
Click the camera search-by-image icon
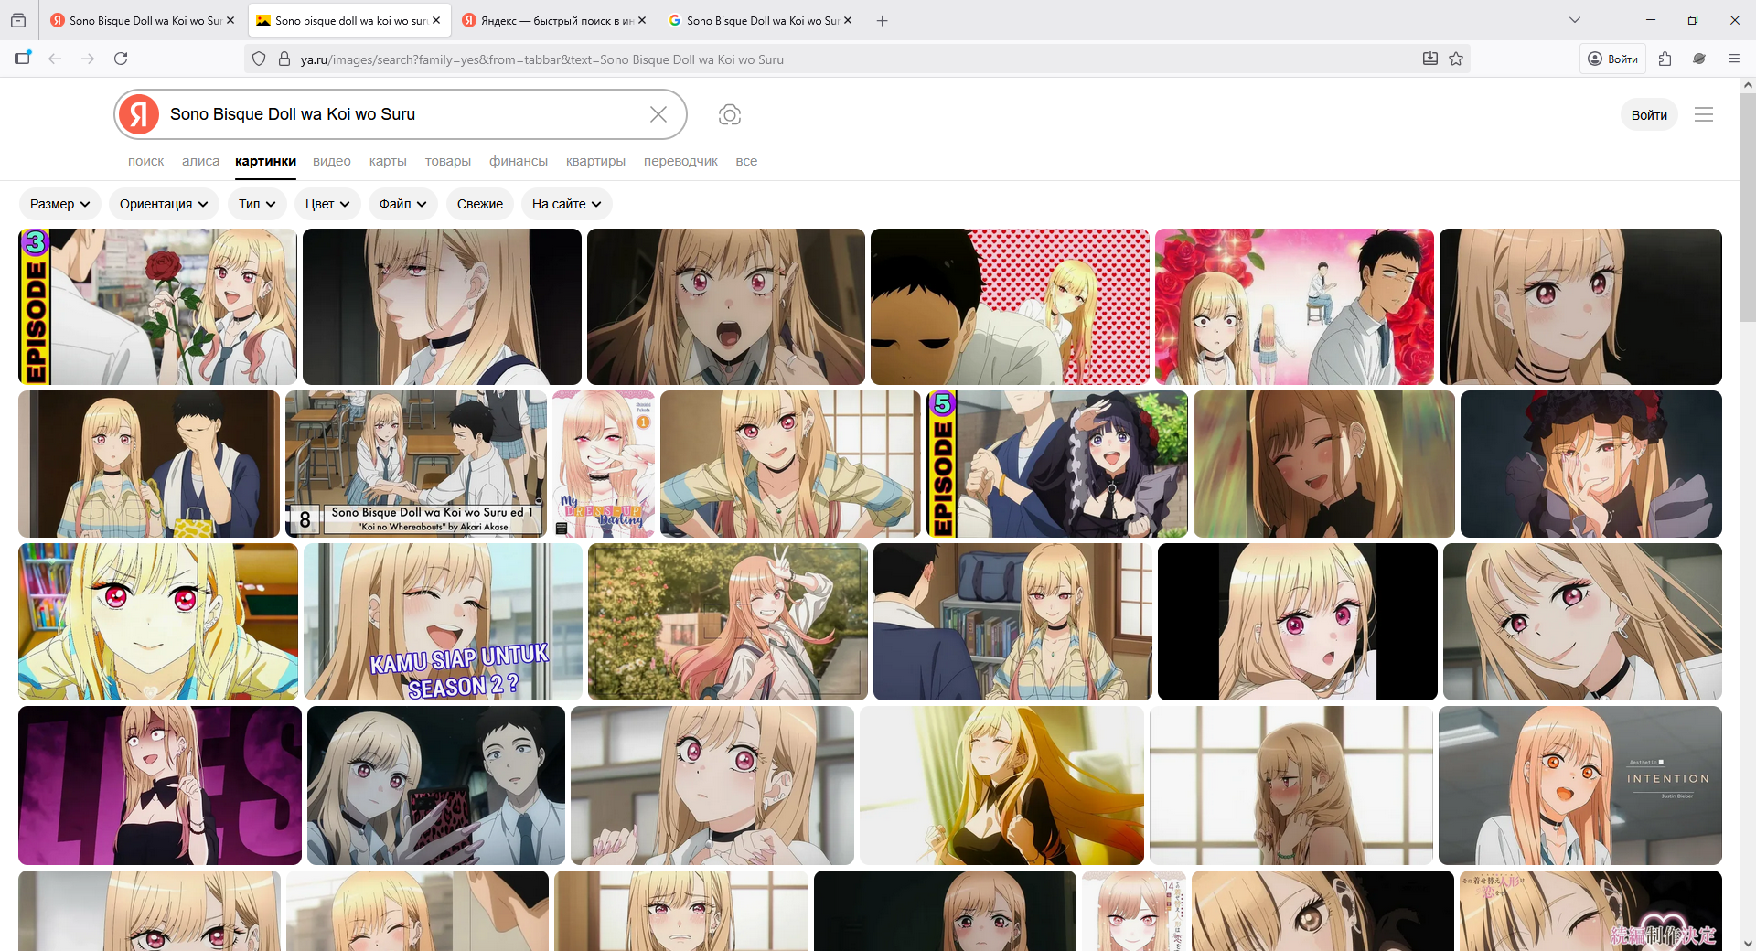point(729,114)
